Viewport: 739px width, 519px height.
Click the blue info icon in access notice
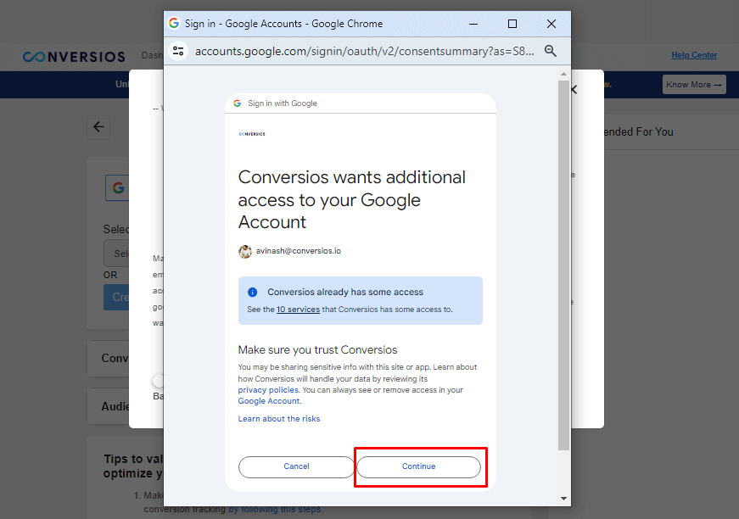(253, 292)
